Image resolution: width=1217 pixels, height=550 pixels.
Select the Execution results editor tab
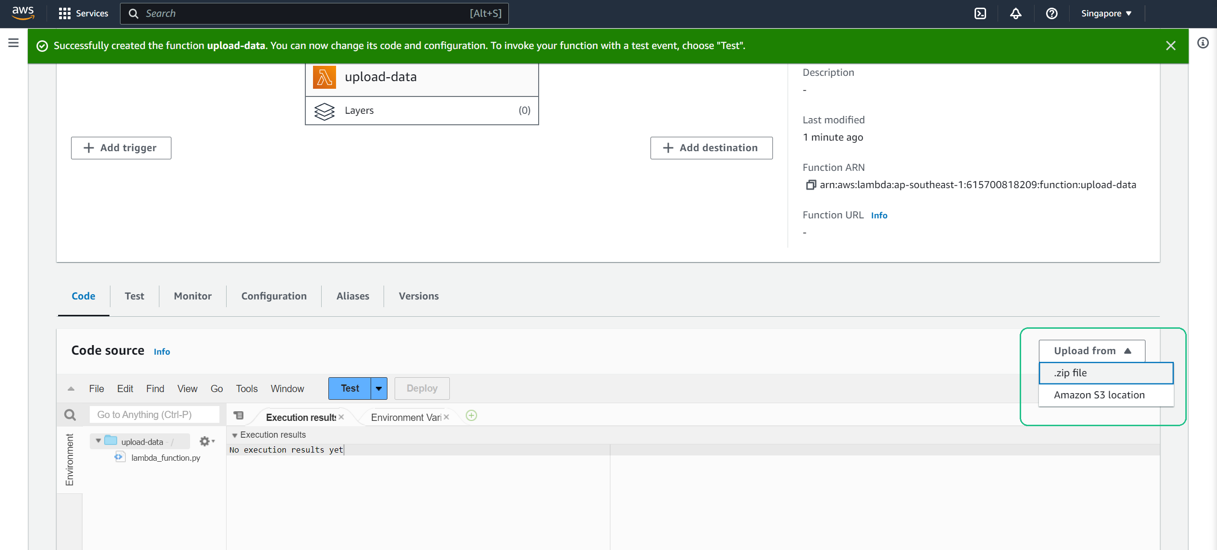pos(301,417)
